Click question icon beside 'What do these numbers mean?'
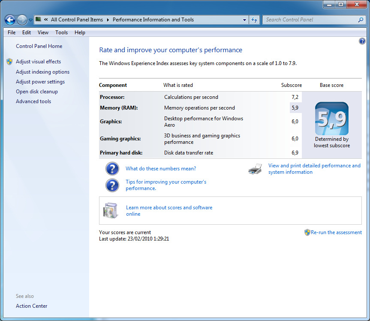Screen dimensions: 370x321 (112, 169)
